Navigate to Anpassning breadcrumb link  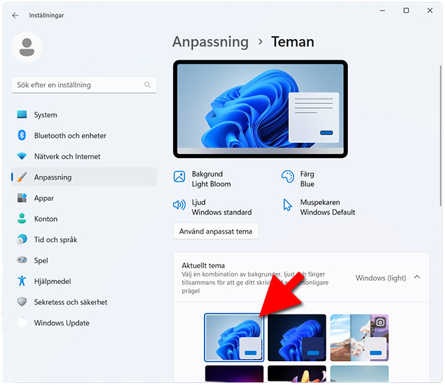[x=210, y=42]
